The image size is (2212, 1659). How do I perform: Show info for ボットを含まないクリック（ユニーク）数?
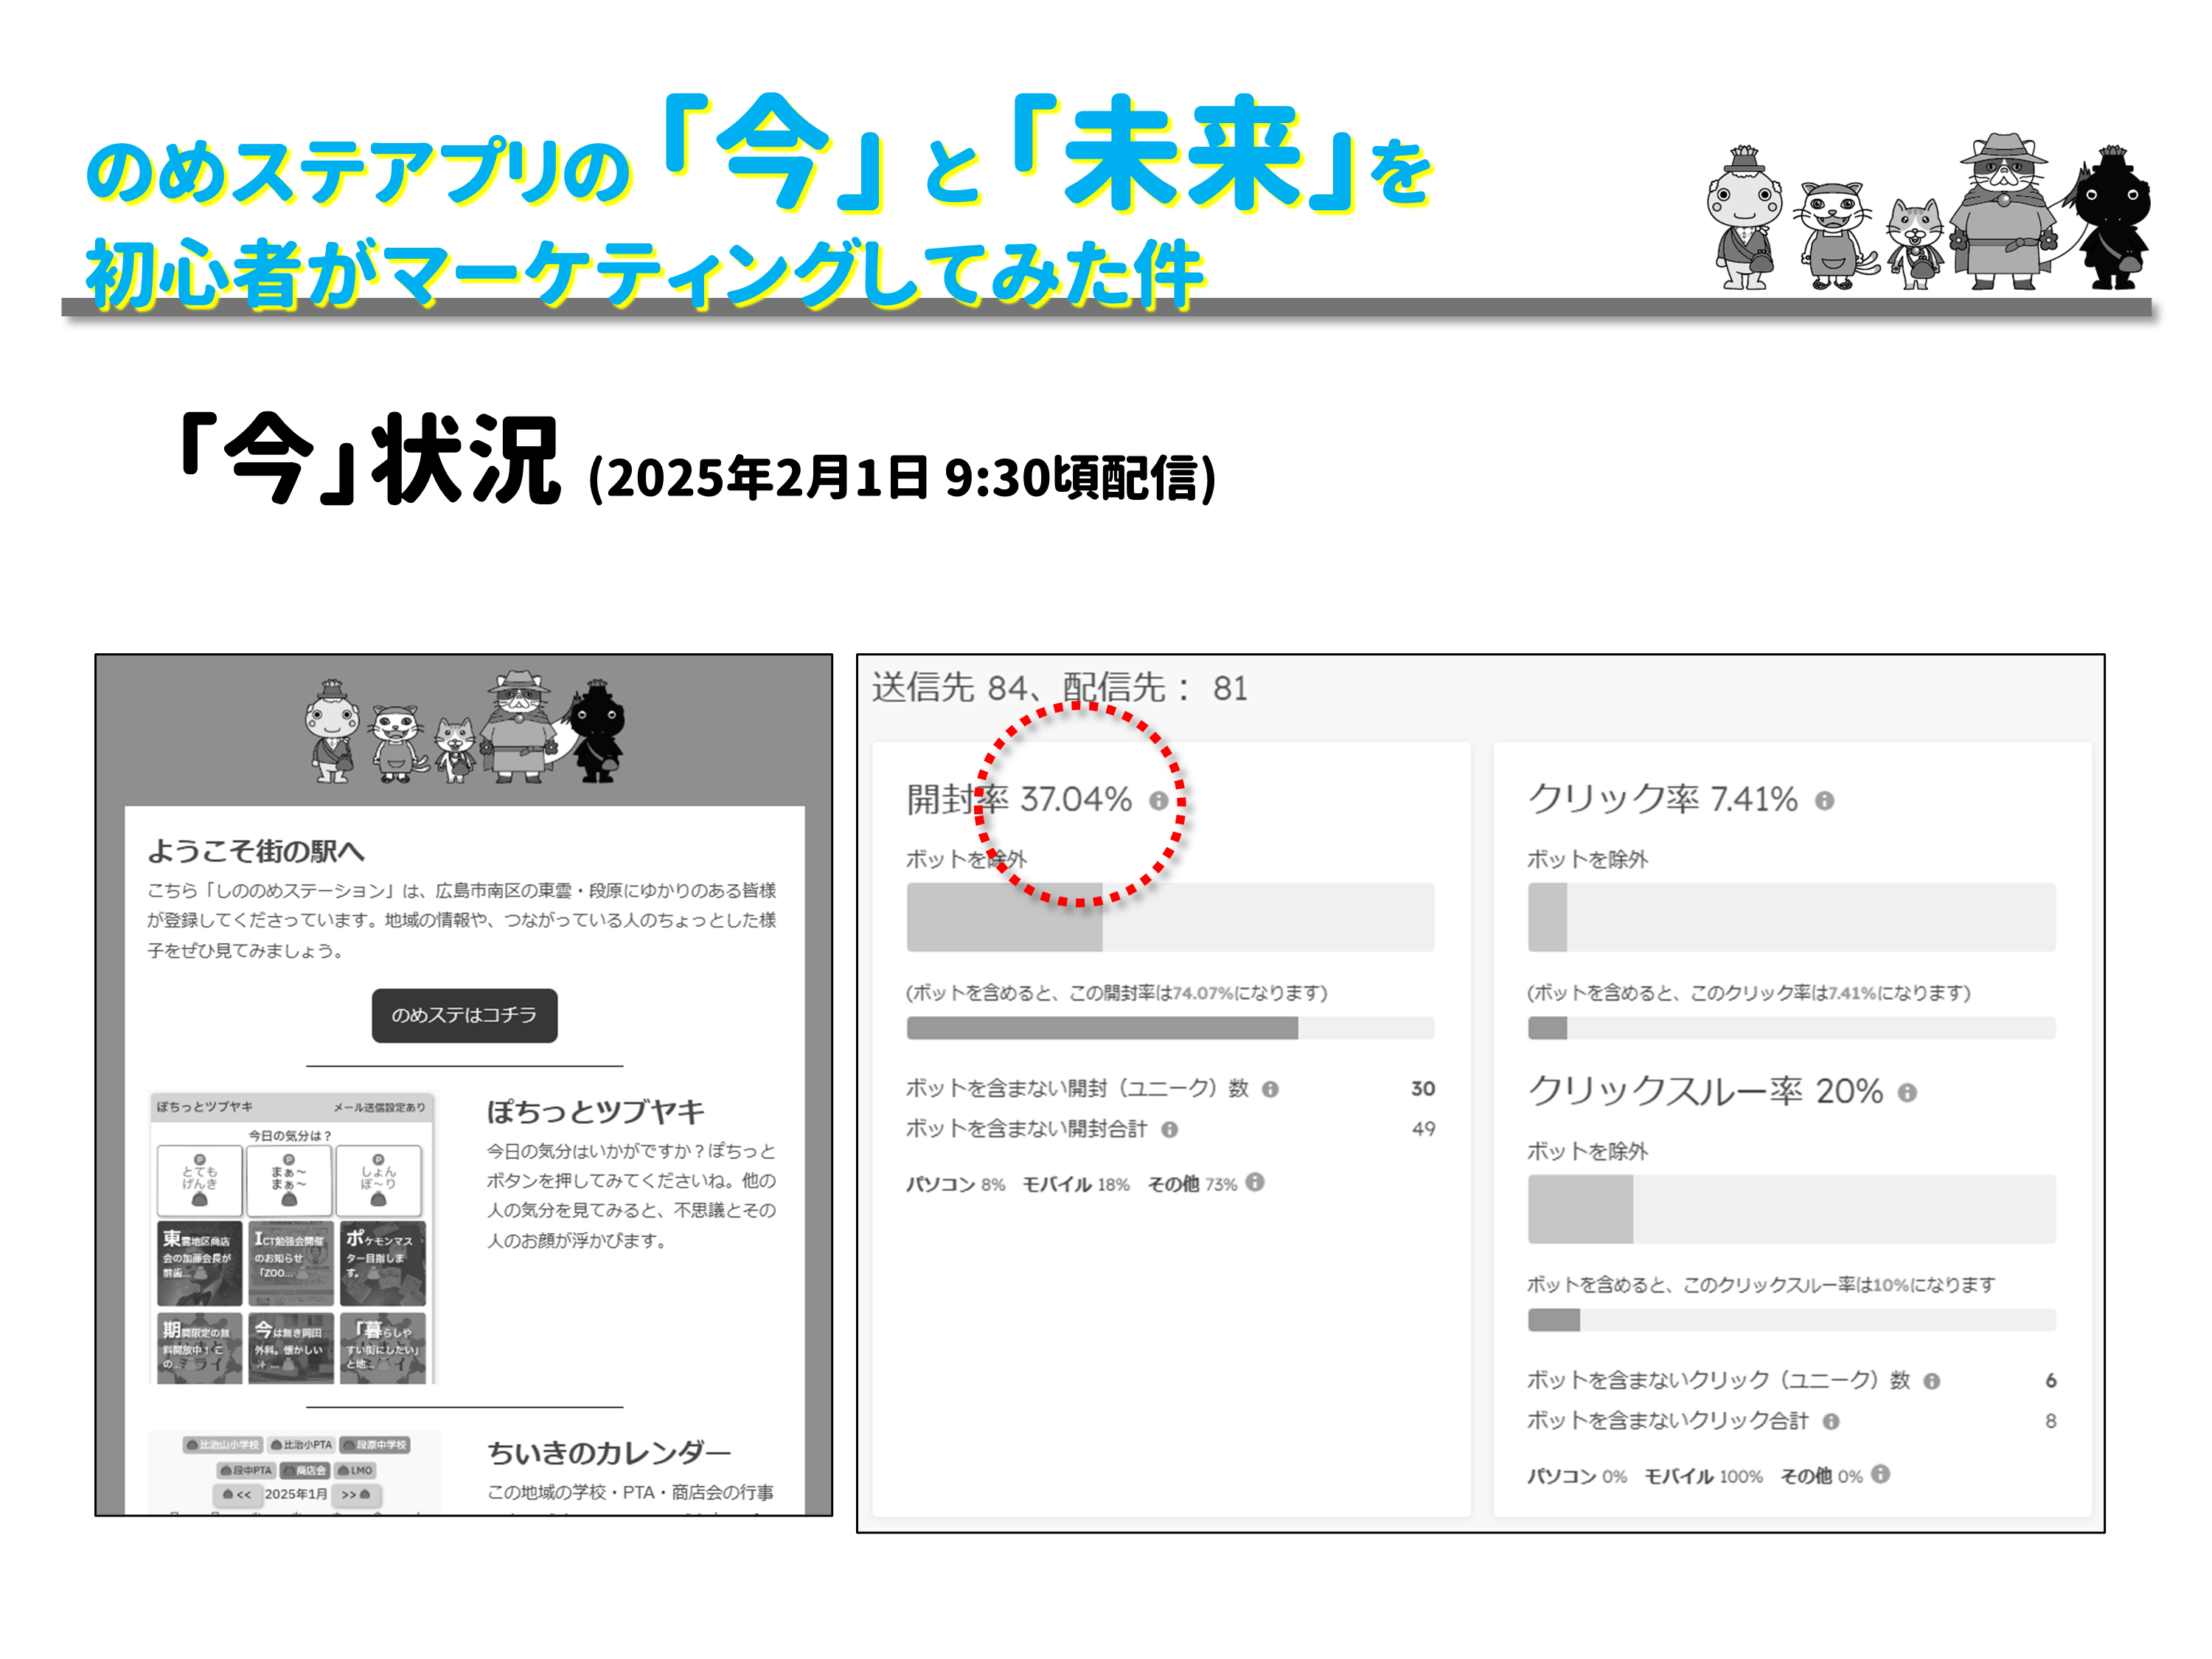(x=1932, y=1381)
